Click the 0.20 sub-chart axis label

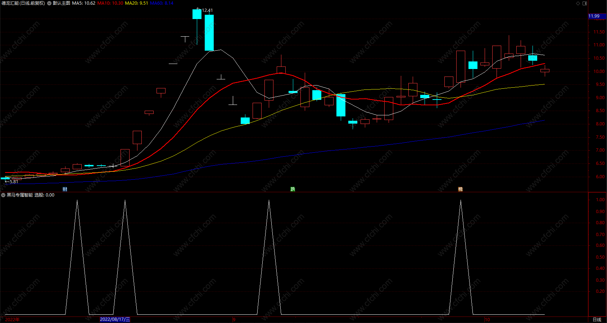click(x=600, y=291)
